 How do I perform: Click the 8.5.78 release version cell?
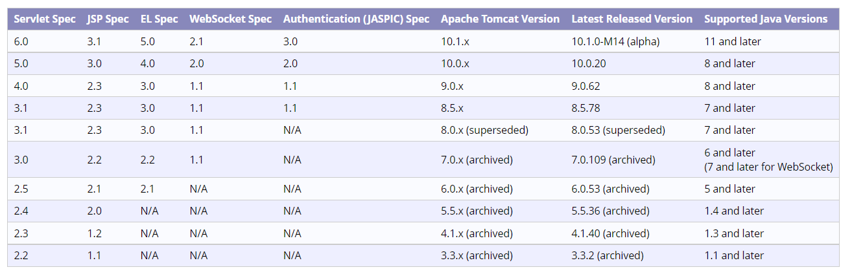click(x=586, y=108)
